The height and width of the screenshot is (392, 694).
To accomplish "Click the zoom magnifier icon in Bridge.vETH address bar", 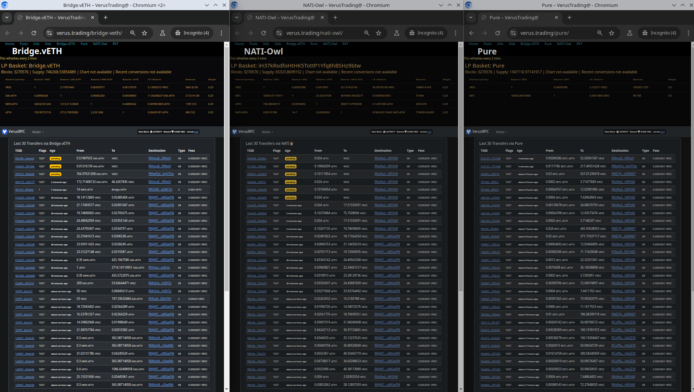I will [x=133, y=33].
